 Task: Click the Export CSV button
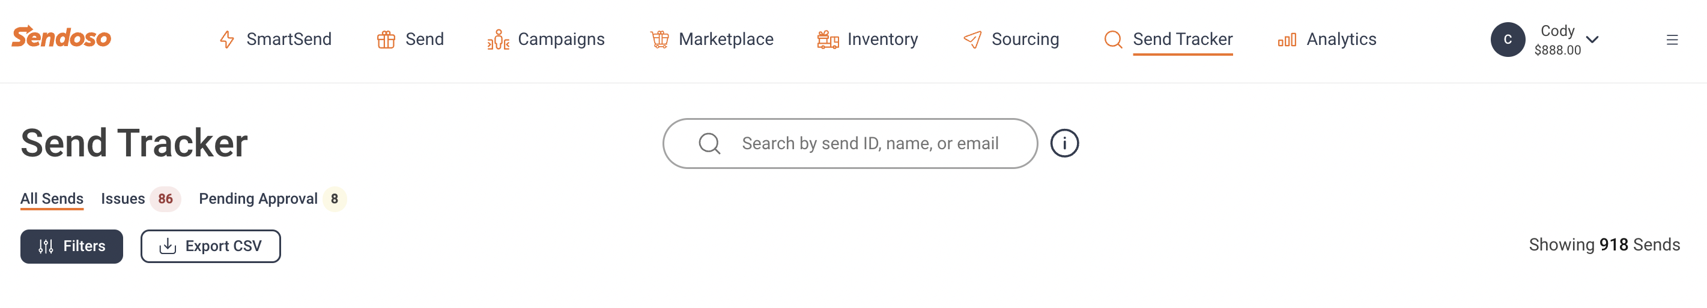point(210,246)
